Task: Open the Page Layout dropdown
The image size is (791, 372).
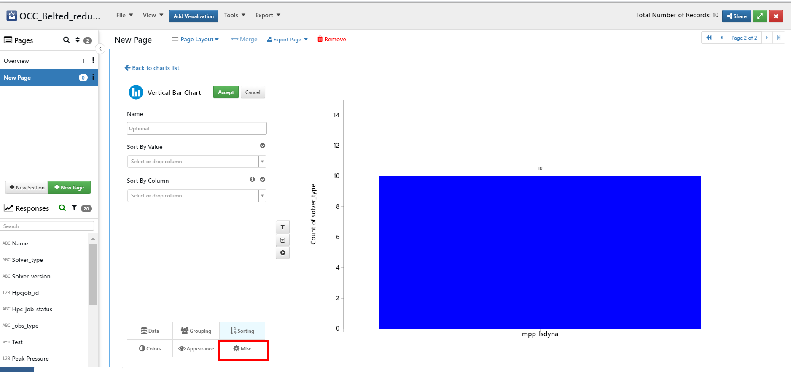Action: [195, 39]
